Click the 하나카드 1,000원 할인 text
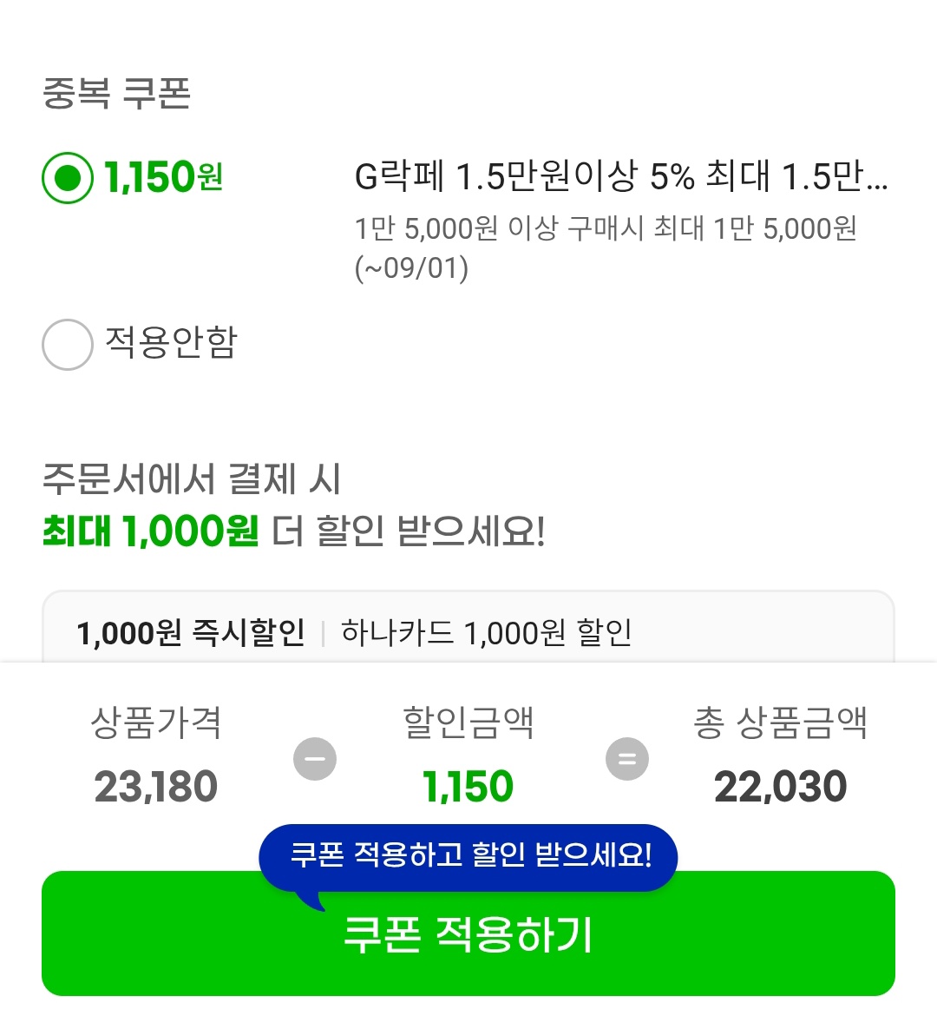This screenshot has height=1016, width=937. pos(486,633)
